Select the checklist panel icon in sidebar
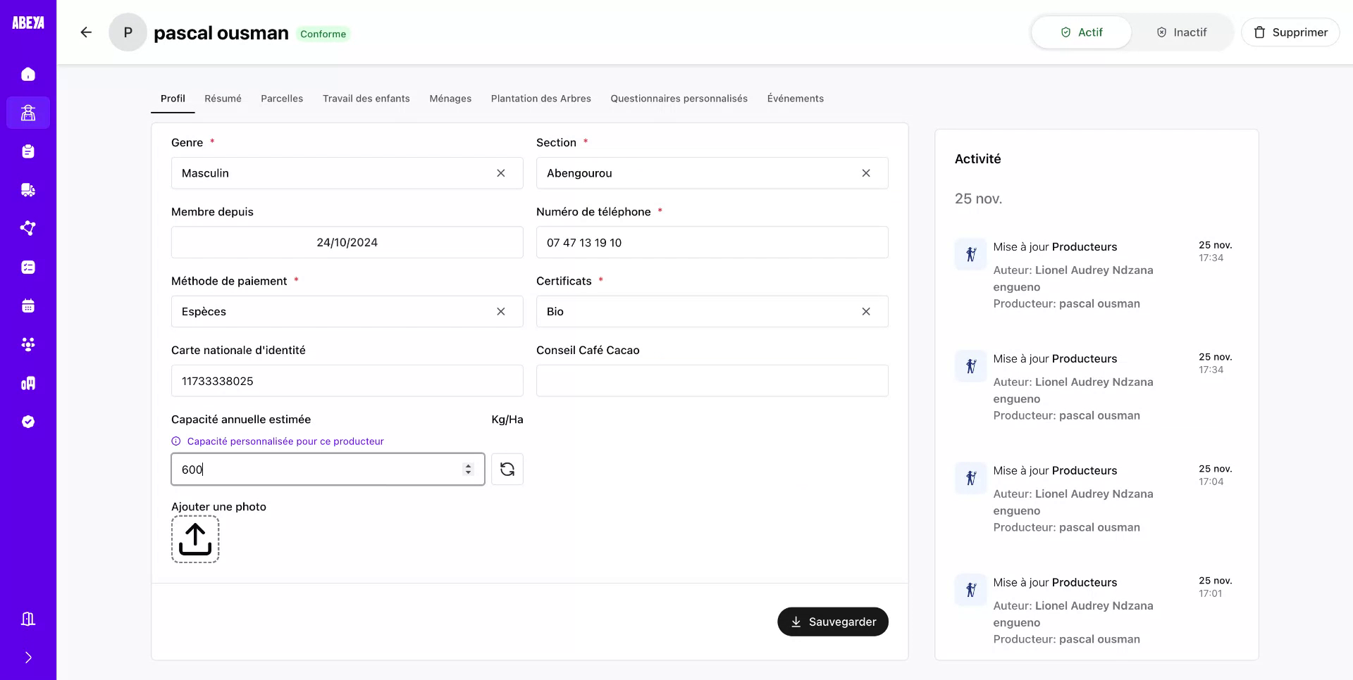Viewport: 1353px width, 680px height. tap(28, 267)
